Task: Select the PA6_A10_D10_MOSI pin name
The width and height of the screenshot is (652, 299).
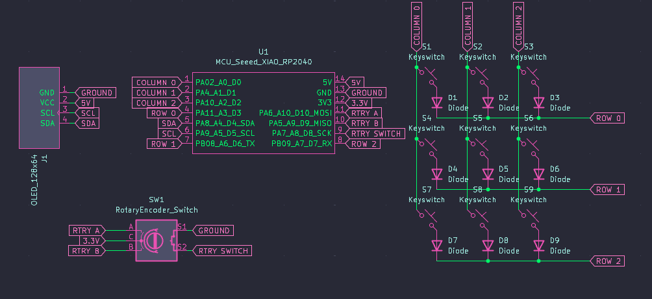Action: point(295,113)
